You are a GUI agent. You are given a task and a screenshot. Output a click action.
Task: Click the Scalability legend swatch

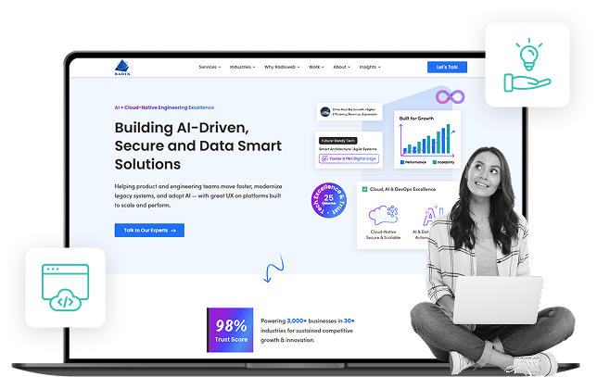click(435, 162)
